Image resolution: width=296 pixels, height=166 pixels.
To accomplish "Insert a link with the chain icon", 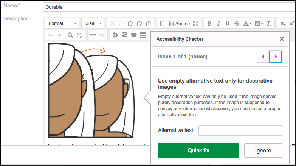I will pyautogui.click(x=93, y=35).
